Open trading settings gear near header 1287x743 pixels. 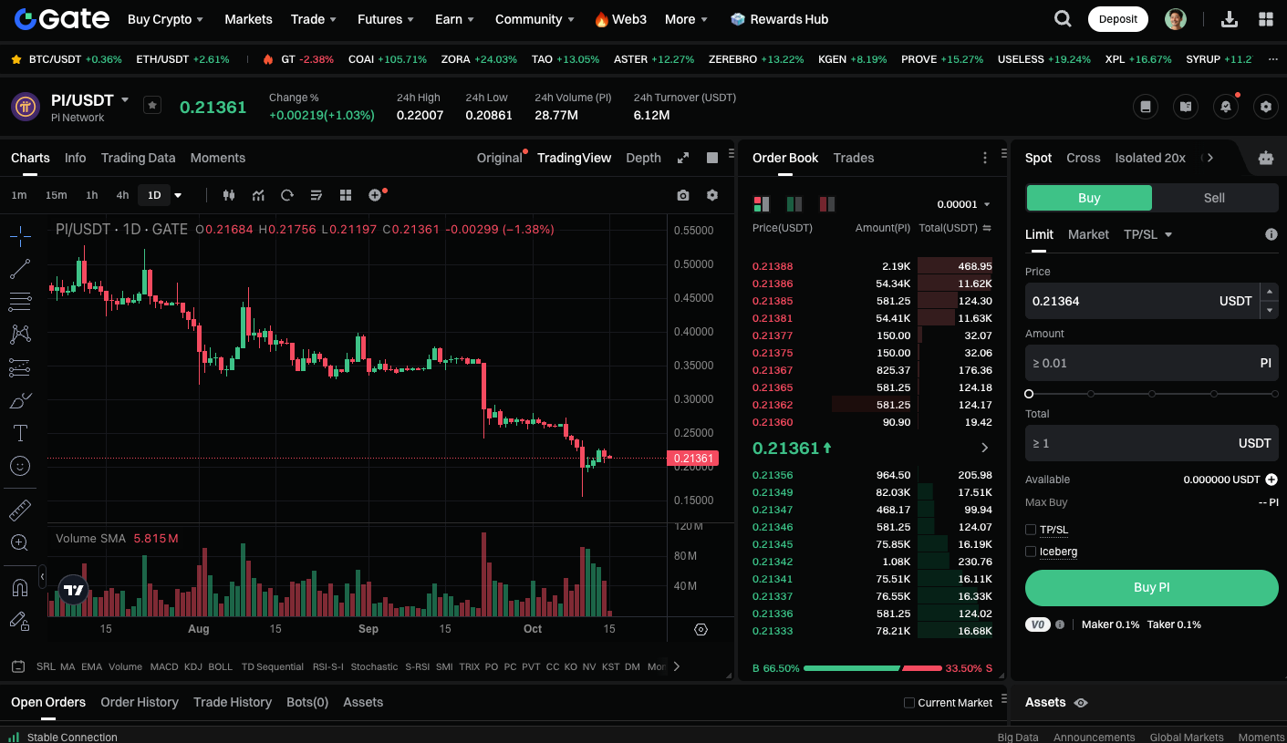1265,107
